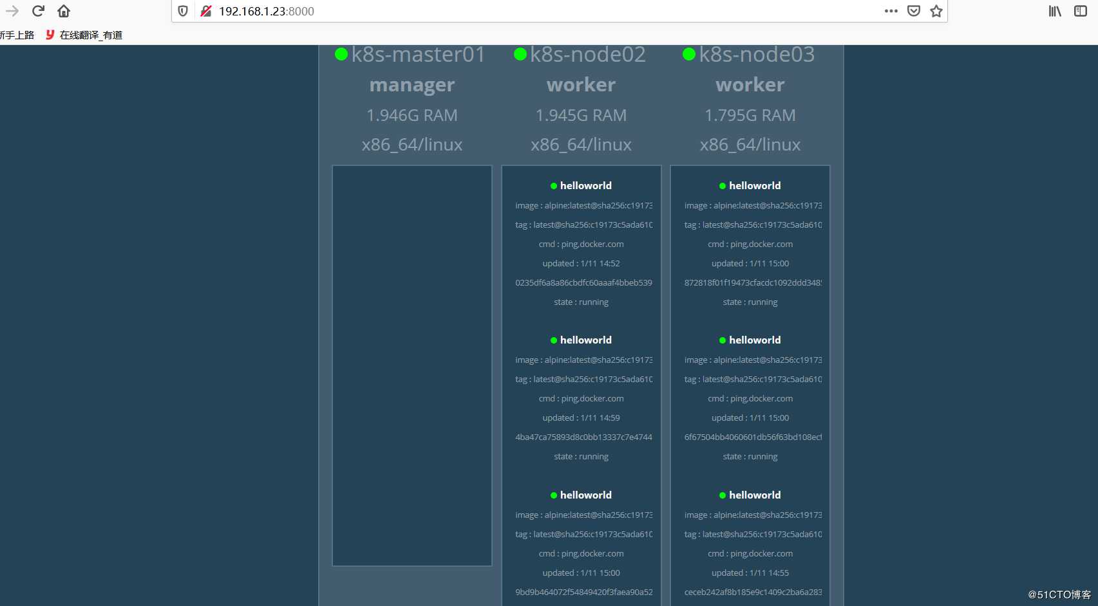Screen dimensions: 1098x606
Task: Click the 'updated : 1/11 14:52' line
Action: [582, 264]
